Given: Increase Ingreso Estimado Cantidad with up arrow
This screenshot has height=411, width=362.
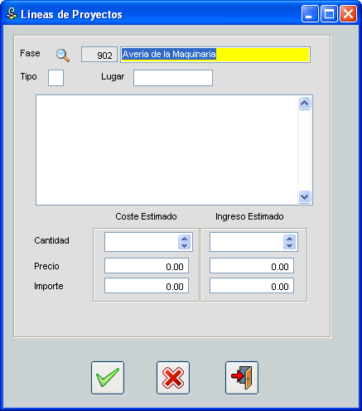Looking at the screenshot, I should [x=289, y=239].
